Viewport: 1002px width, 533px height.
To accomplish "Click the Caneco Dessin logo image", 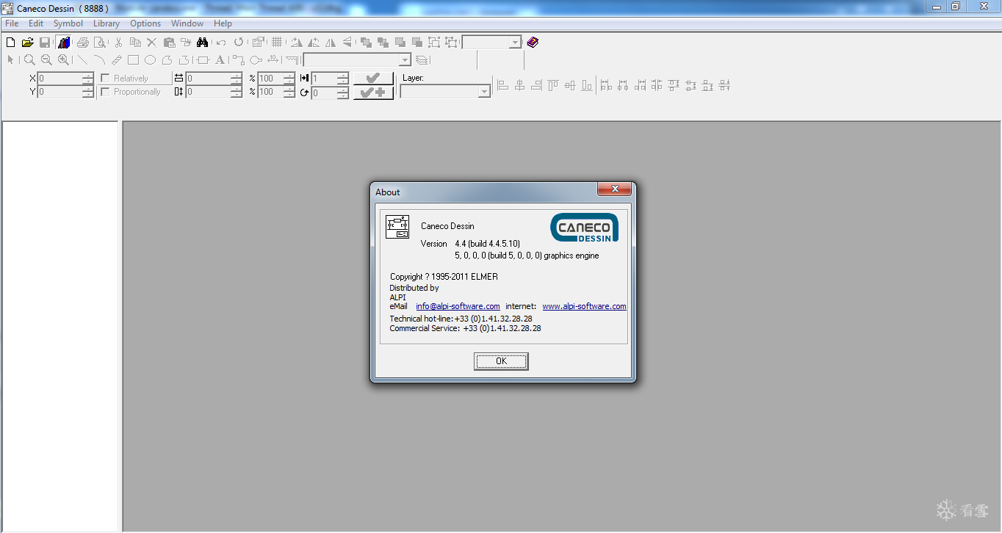I will (585, 228).
